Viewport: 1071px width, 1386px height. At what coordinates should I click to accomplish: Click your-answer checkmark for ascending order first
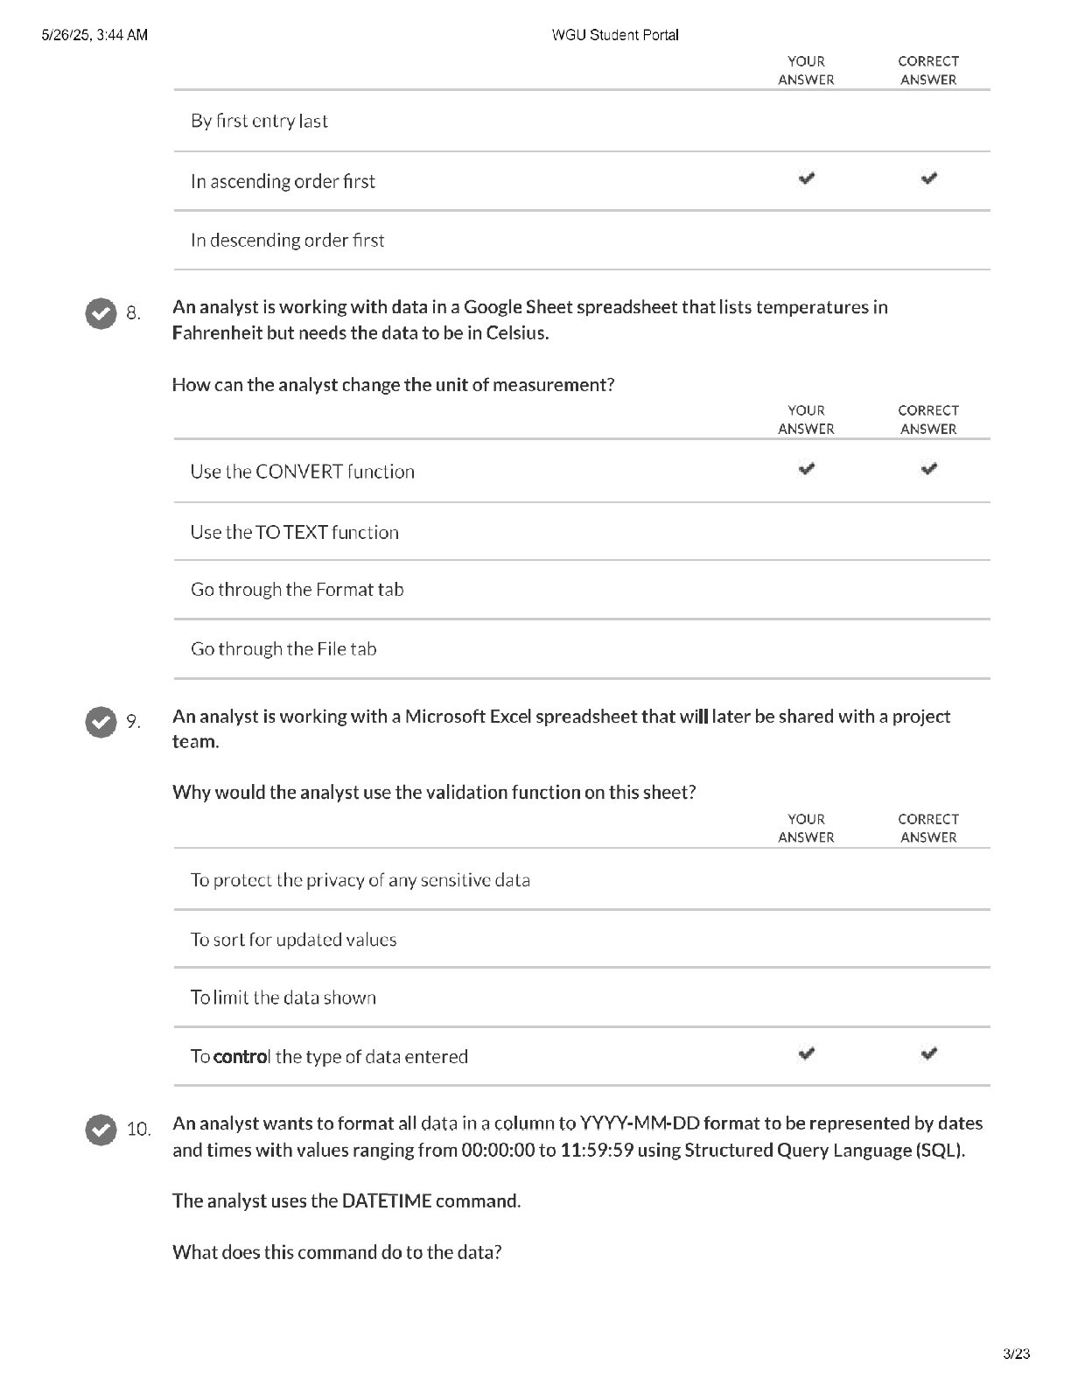[x=807, y=178]
